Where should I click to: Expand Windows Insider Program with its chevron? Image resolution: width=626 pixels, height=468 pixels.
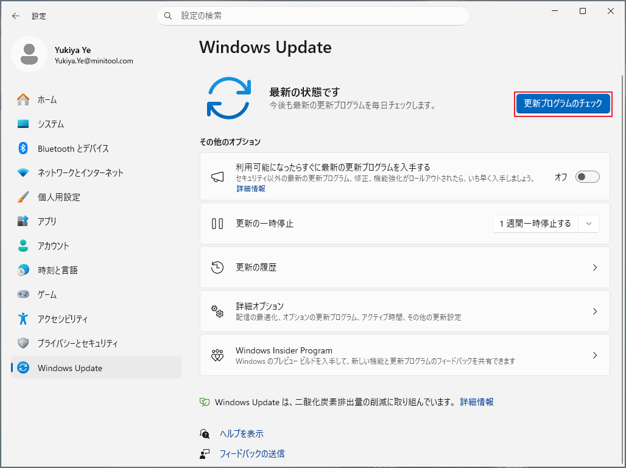coord(595,355)
